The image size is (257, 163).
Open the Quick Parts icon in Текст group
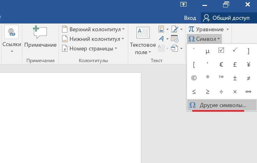[x=161, y=29]
